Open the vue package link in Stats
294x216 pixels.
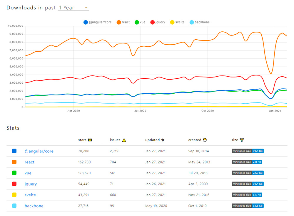[28, 173]
